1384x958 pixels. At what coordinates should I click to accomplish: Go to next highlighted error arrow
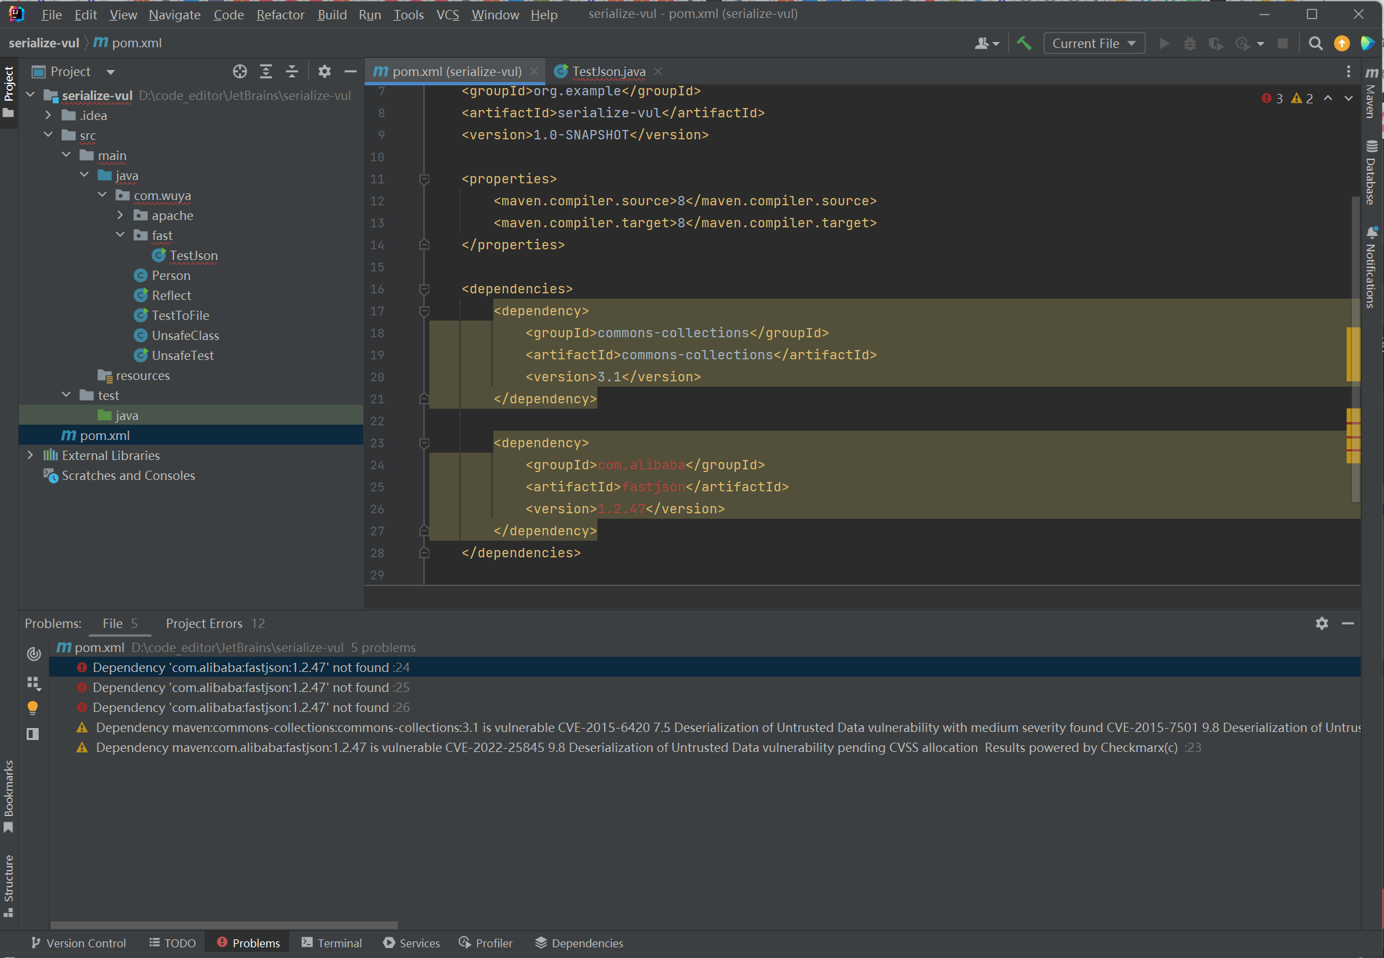click(x=1349, y=99)
